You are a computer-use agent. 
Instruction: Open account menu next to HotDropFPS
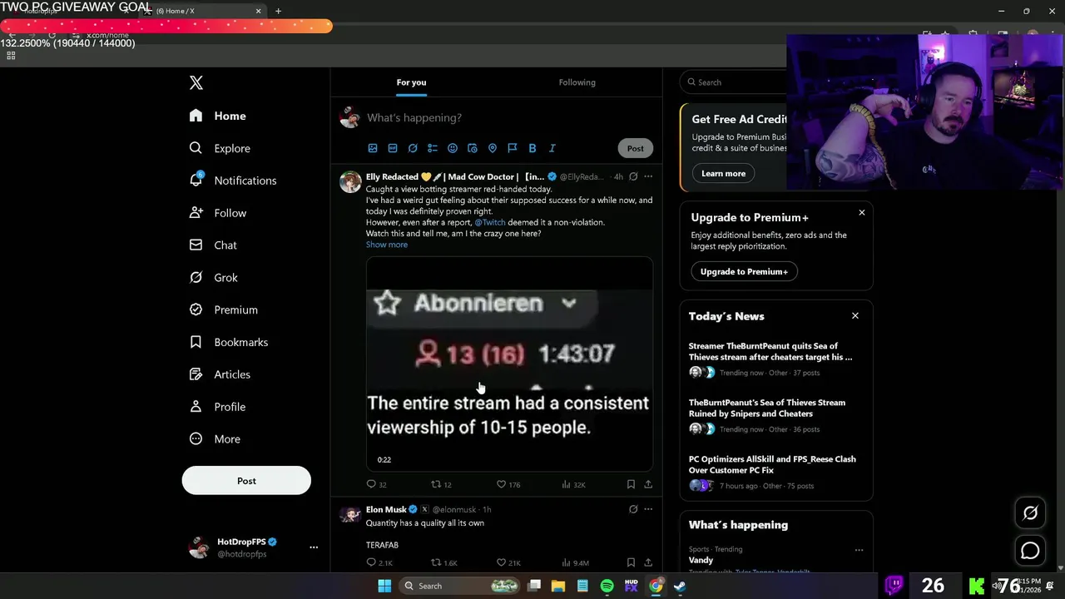314,547
